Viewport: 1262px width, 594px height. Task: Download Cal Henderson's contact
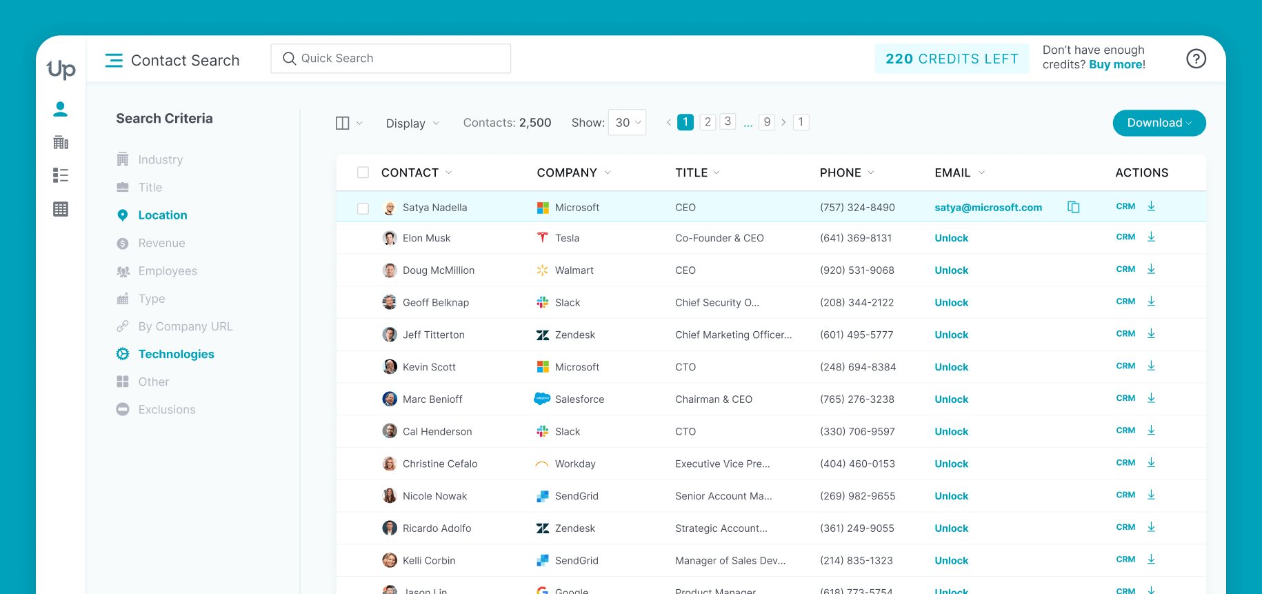[x=1151, y=430]
